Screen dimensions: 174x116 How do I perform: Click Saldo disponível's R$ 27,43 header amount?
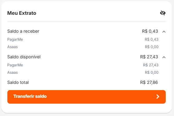(149, 57)
